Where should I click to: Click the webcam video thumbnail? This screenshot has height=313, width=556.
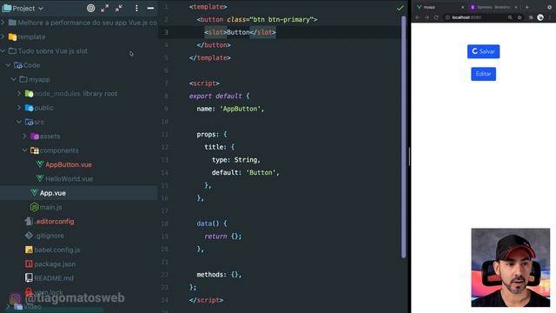(511, 268)
